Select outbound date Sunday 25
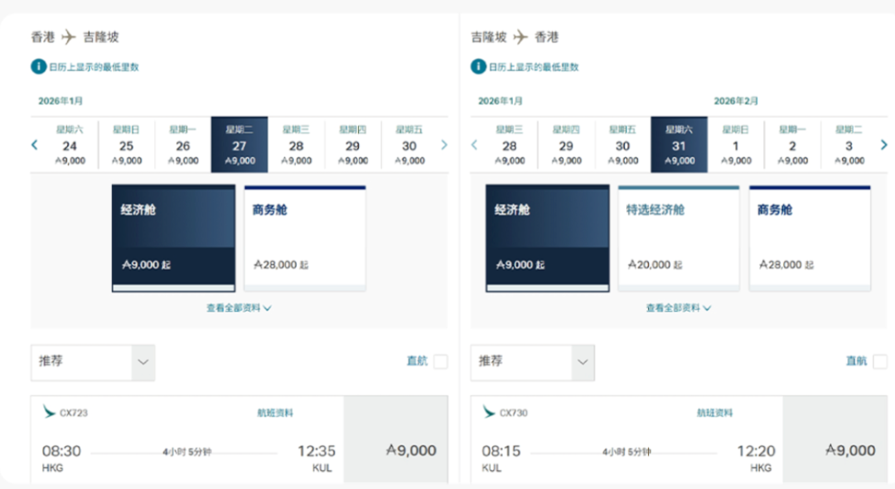The image size is (895, 489). [126, 145]
